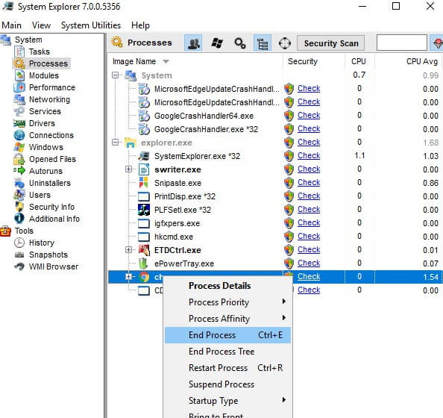Click the Drivers chip icon

click(19, 123)
